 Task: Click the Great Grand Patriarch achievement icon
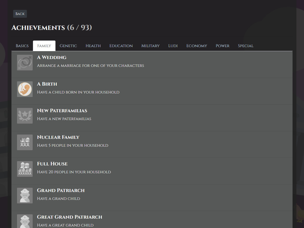[25, 221]
